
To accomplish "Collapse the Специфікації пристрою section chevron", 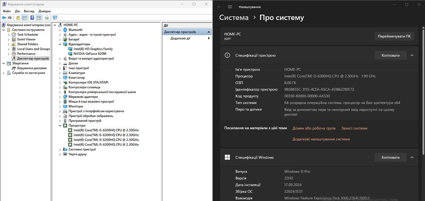I will tap(412, 55).
